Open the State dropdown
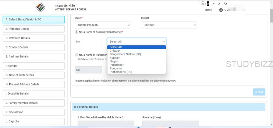The height and width of the screenshot is (128, 273). point(103,25)
